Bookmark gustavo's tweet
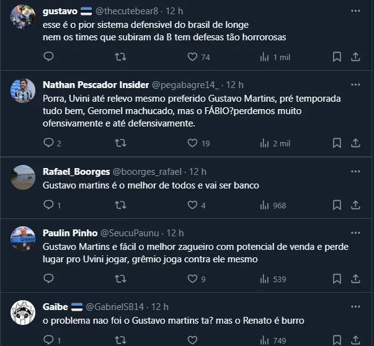Viewport: 374px width, 346px height. pyautogui.click(x=337, y=57)
